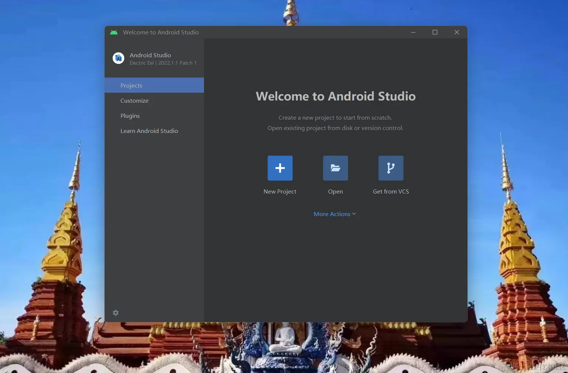The height and width of the screenshot is (373, 568).
Task: Open the settings gear in the sidebar
Action: [116, 313]
